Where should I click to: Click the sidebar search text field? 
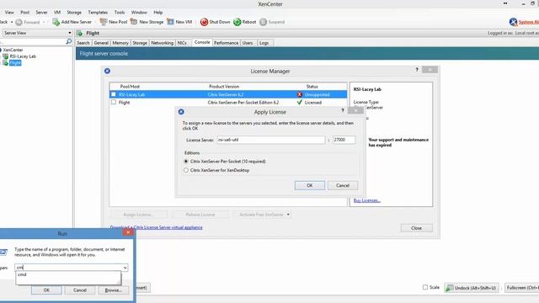(33, 42)
